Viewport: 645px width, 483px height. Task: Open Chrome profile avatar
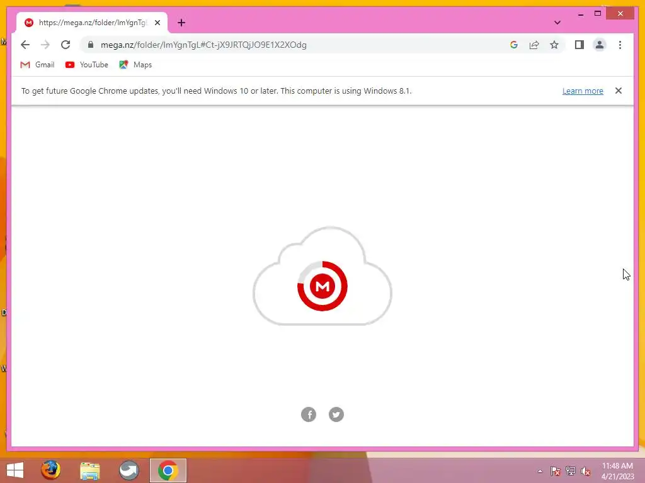600,45
